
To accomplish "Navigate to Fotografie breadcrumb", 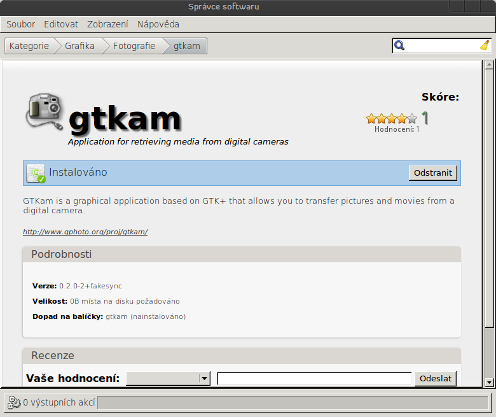I will (134, 46).
